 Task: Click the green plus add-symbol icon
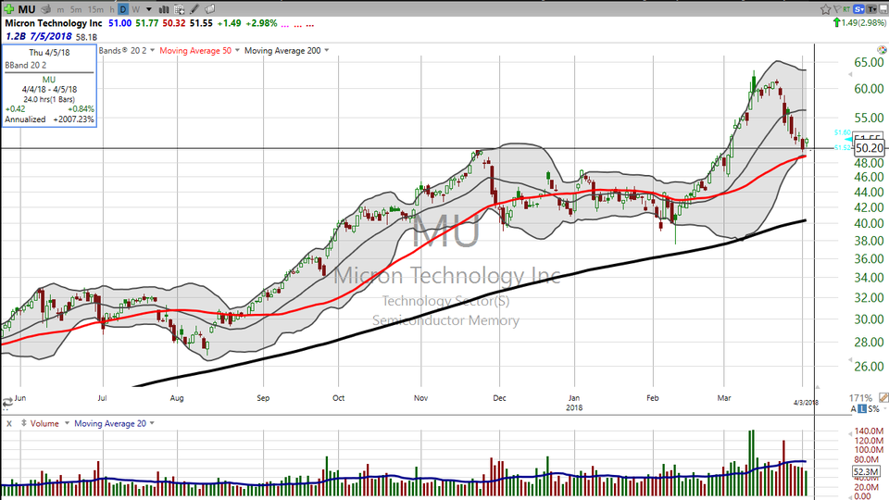coord(9,9)
